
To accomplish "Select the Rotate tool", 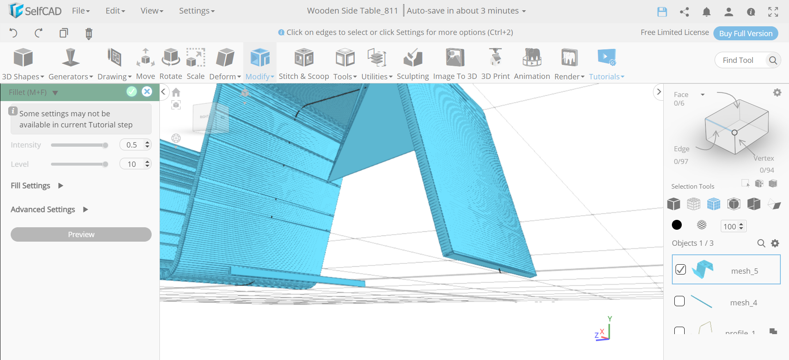I will pos(171,64).
